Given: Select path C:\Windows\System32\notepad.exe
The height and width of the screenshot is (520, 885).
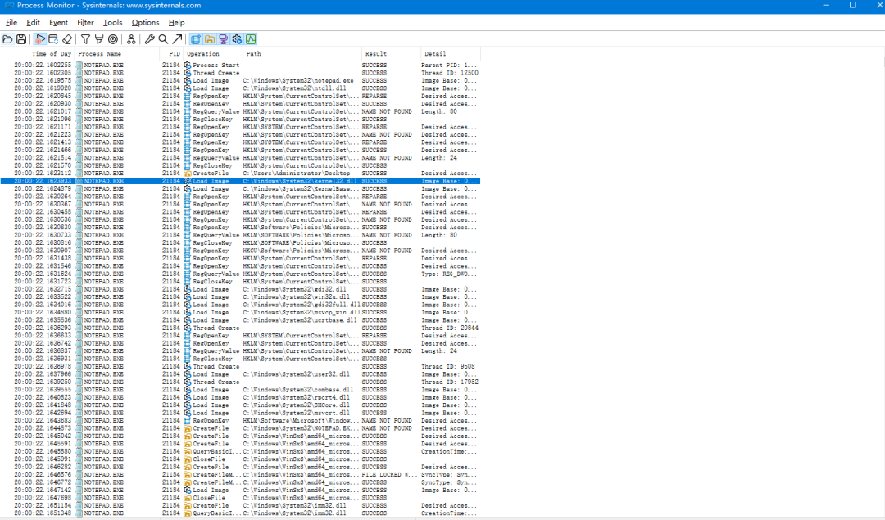Looking at the screenshot, I should (298, 80).
